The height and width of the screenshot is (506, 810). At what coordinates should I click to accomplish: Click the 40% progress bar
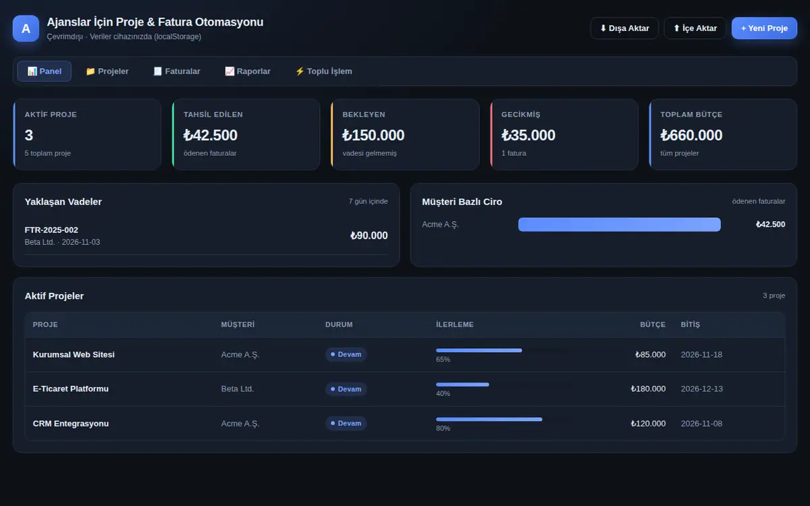click(502, 385)
